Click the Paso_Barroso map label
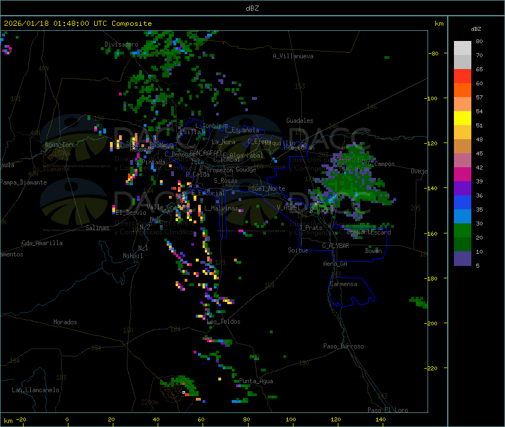 343,346
